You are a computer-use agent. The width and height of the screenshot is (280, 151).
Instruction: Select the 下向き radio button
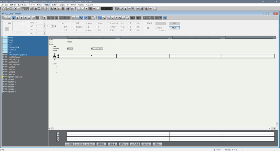click(97, 23)
